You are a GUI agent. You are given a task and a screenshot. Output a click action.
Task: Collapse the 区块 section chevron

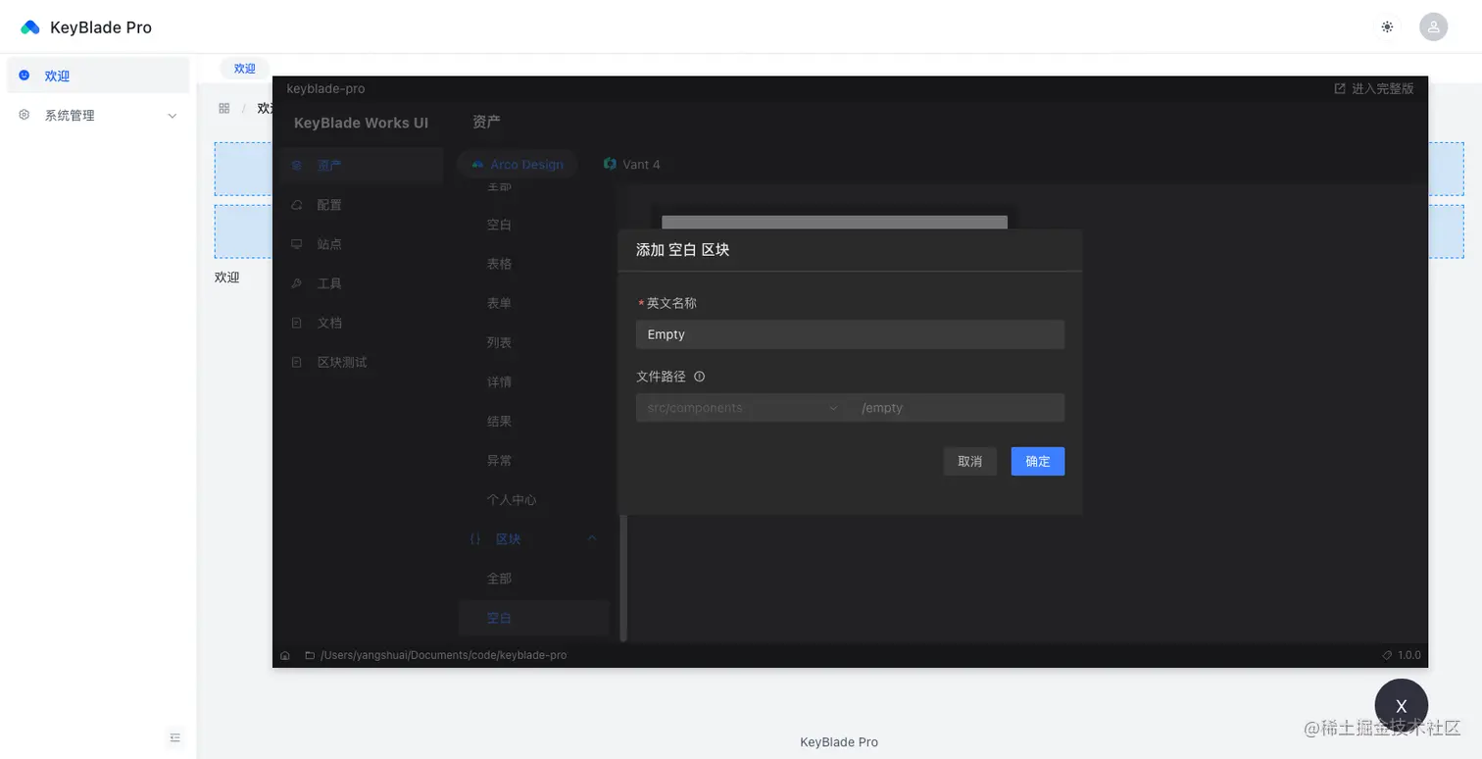point(592,538)
